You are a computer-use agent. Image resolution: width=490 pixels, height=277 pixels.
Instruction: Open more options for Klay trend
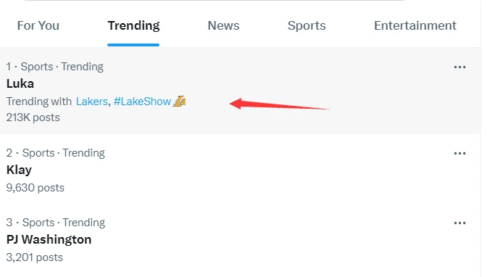(460, 154)
